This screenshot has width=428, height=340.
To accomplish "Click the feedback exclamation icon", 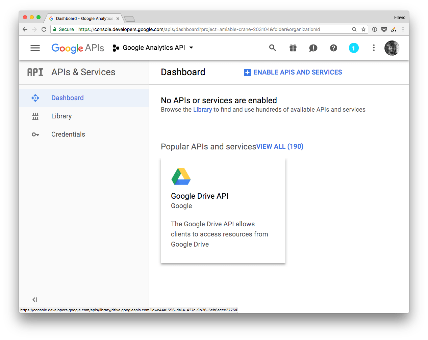I will coord(313,48).
